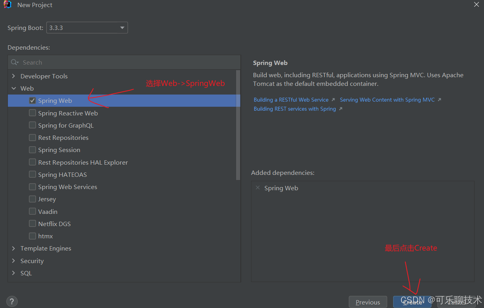Open the Spring Boot version dropdown
Image resolution: width=484 pixels, height=308 pixels.
pyautogui.click(x=87, y=28)
